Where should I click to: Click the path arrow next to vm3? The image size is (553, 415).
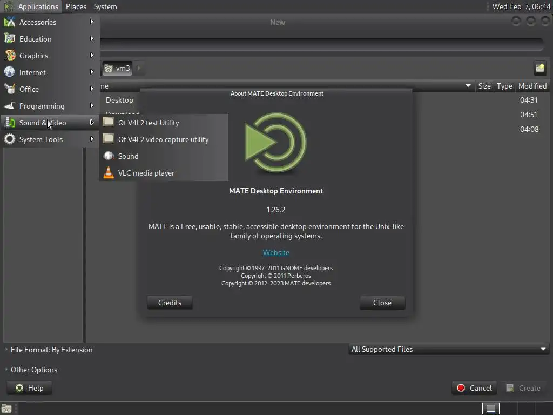[x=139, y=68]
